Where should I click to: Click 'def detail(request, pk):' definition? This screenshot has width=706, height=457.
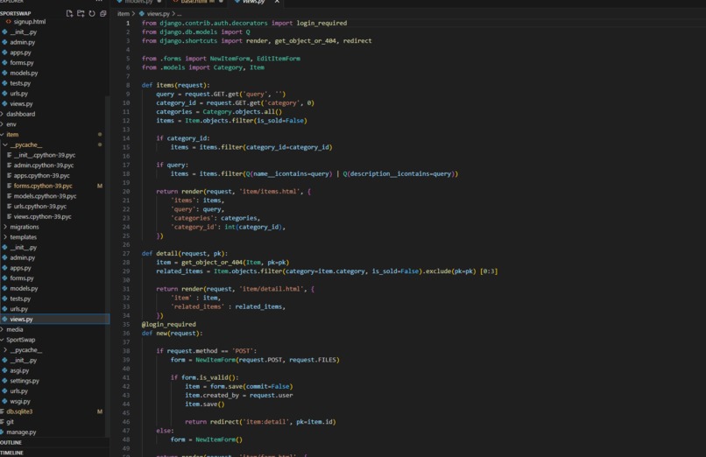[x=185, y=254]
